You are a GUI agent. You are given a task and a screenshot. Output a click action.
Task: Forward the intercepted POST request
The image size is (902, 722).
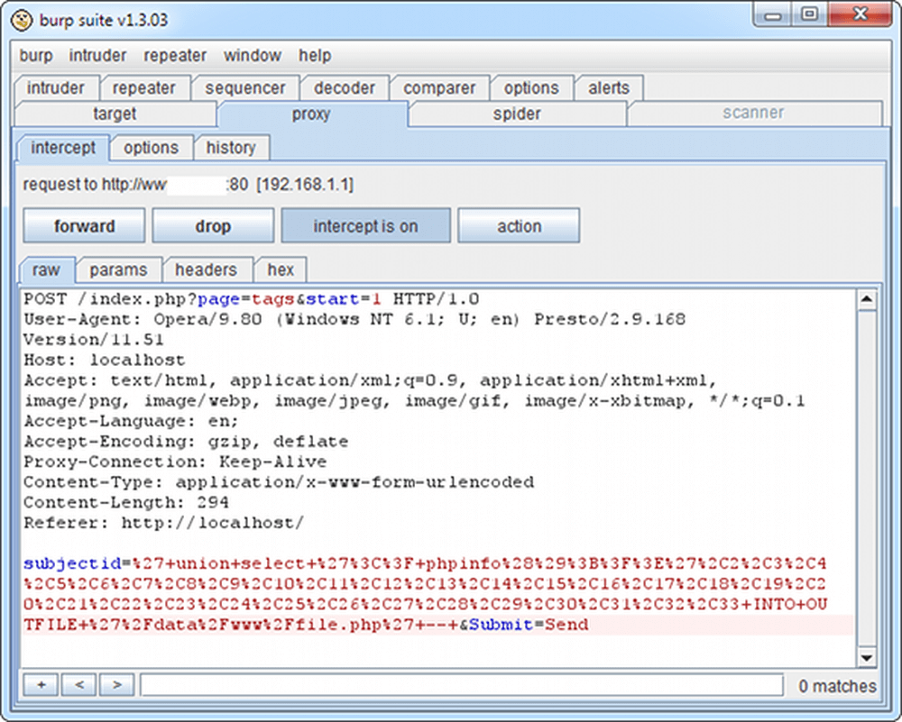[84, 225]
